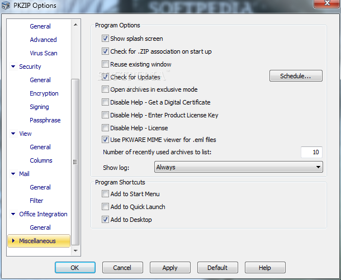This screenshot has width=341, height=280.
Task: Click the recently used archives number field
Action: [311, 152]
